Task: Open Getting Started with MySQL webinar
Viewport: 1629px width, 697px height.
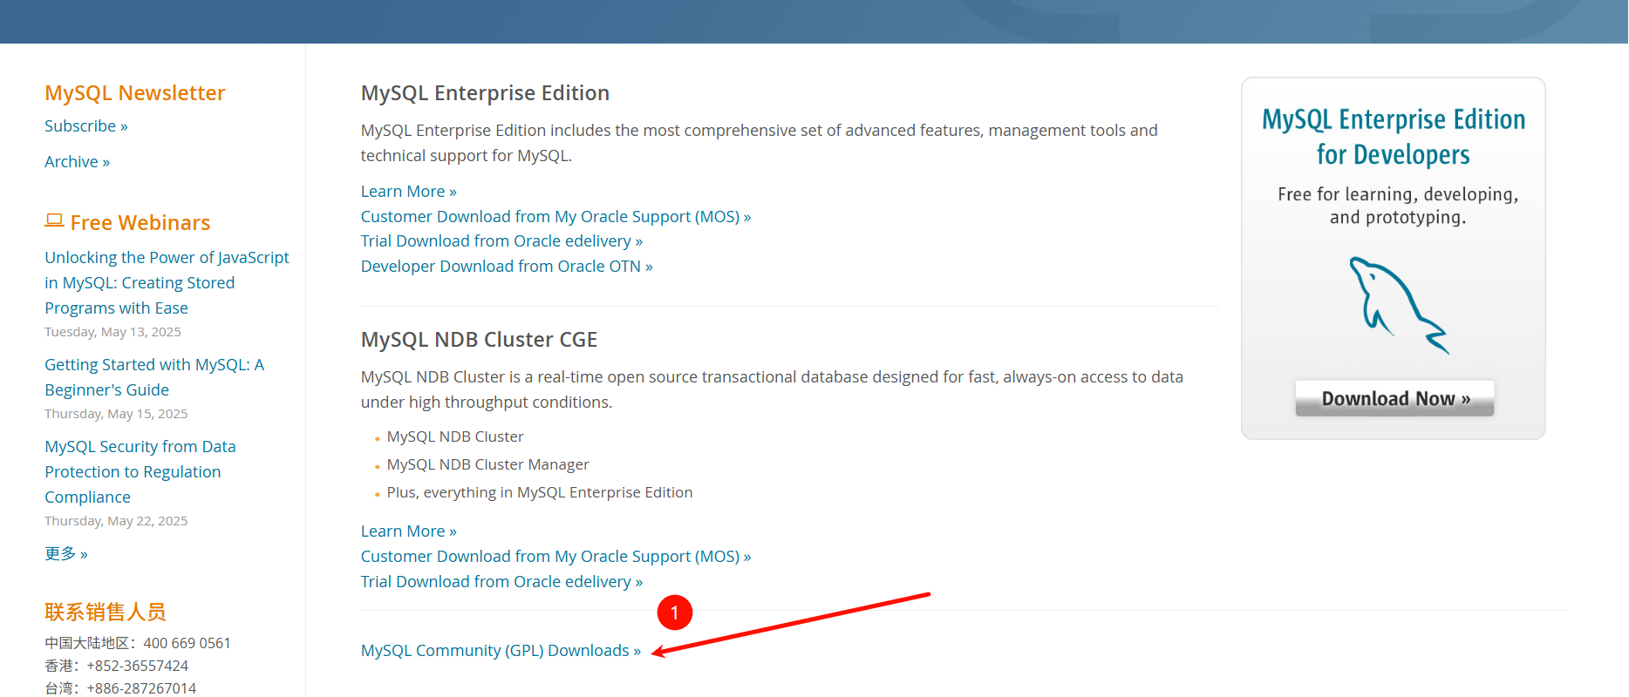Action: (x=154, y=377)
